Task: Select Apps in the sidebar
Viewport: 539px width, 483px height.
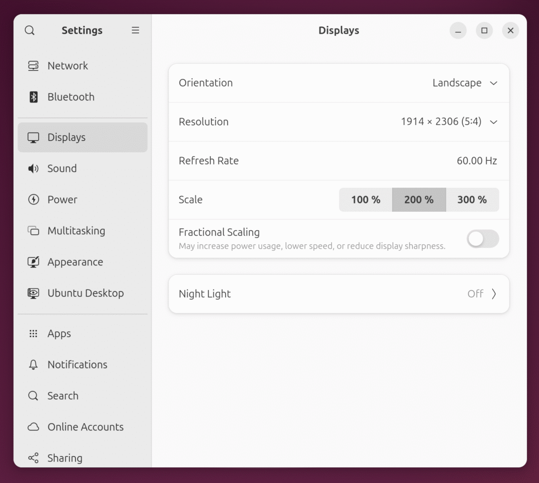Action: (x=59, y=334)
